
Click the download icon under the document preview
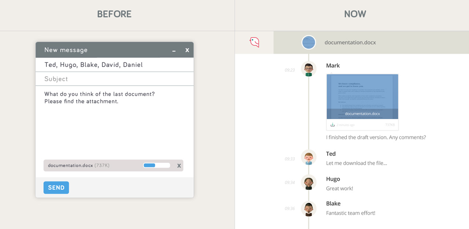tap(332, 125)
